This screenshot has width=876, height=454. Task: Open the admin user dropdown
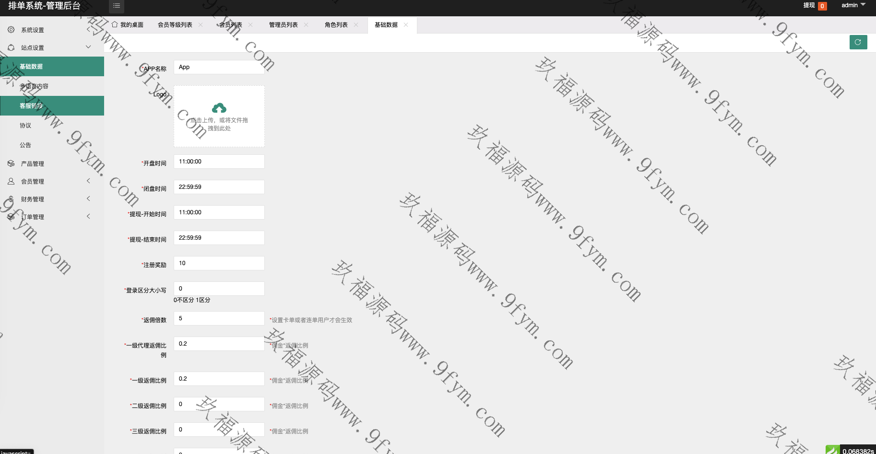pos(853,5)
